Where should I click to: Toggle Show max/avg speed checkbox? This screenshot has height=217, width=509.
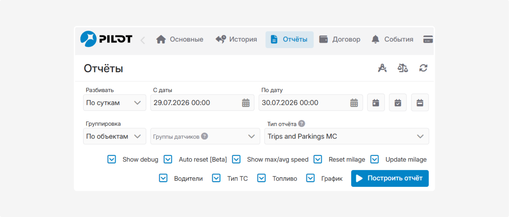click(x=236, y=159)
